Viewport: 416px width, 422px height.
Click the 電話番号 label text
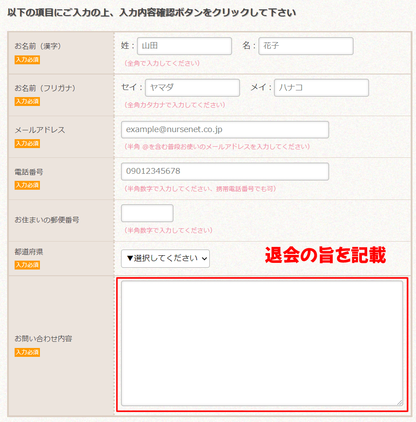tap(29, 172)
